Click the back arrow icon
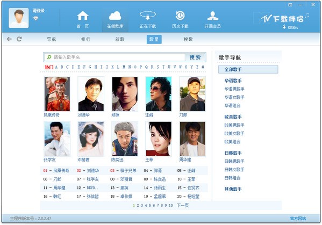This screenshot has width=322, height=225. 9,39
